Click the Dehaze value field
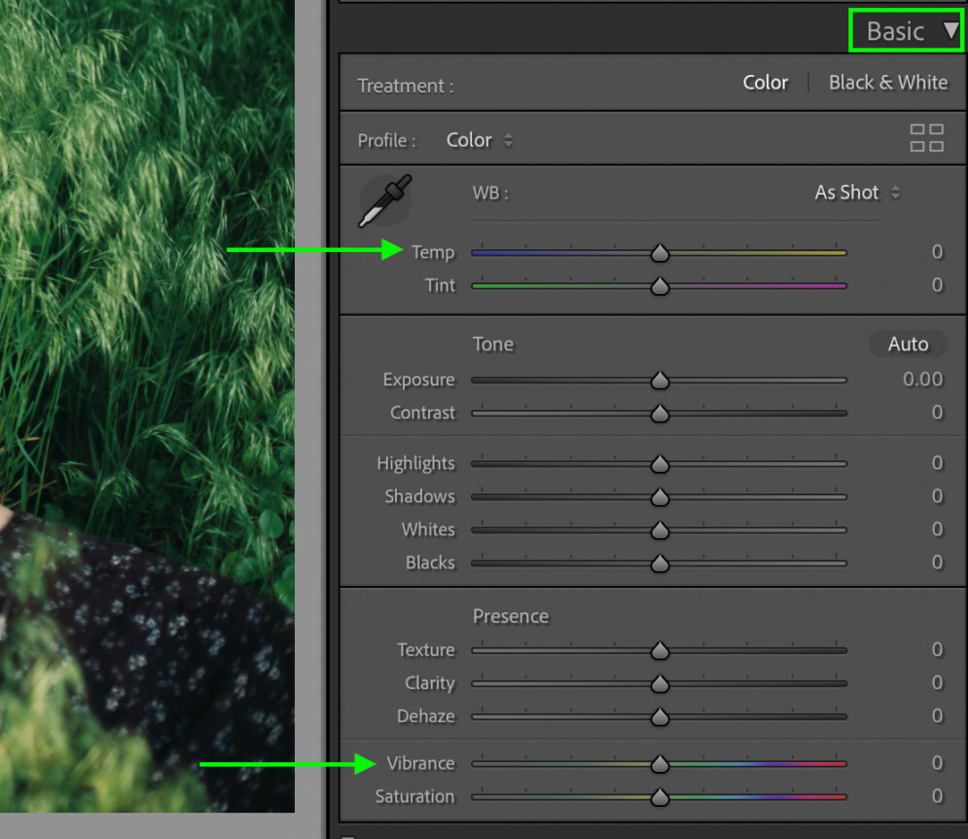This screenshot has height=839, width=968. (936, 716)
